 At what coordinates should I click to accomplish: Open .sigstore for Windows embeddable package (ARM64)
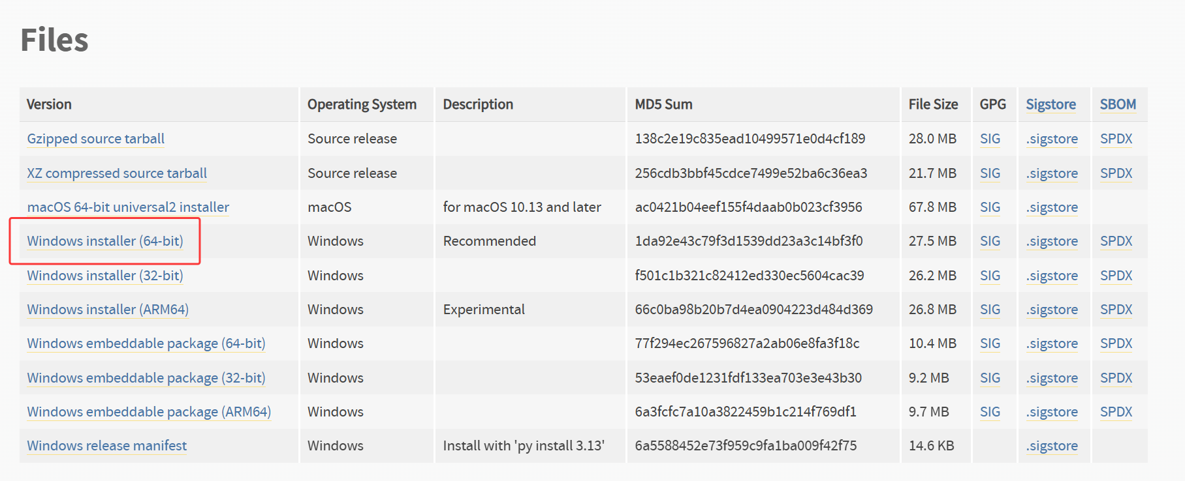[x=1052, y=412]
